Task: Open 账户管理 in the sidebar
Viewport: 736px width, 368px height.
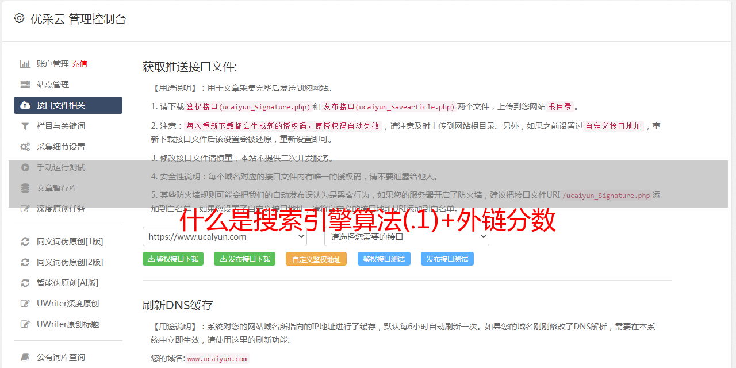Action: coord(53,64)
